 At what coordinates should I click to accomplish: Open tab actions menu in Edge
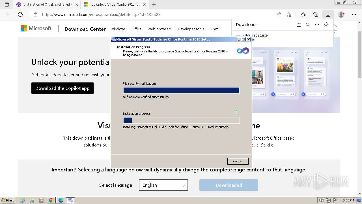7,5
